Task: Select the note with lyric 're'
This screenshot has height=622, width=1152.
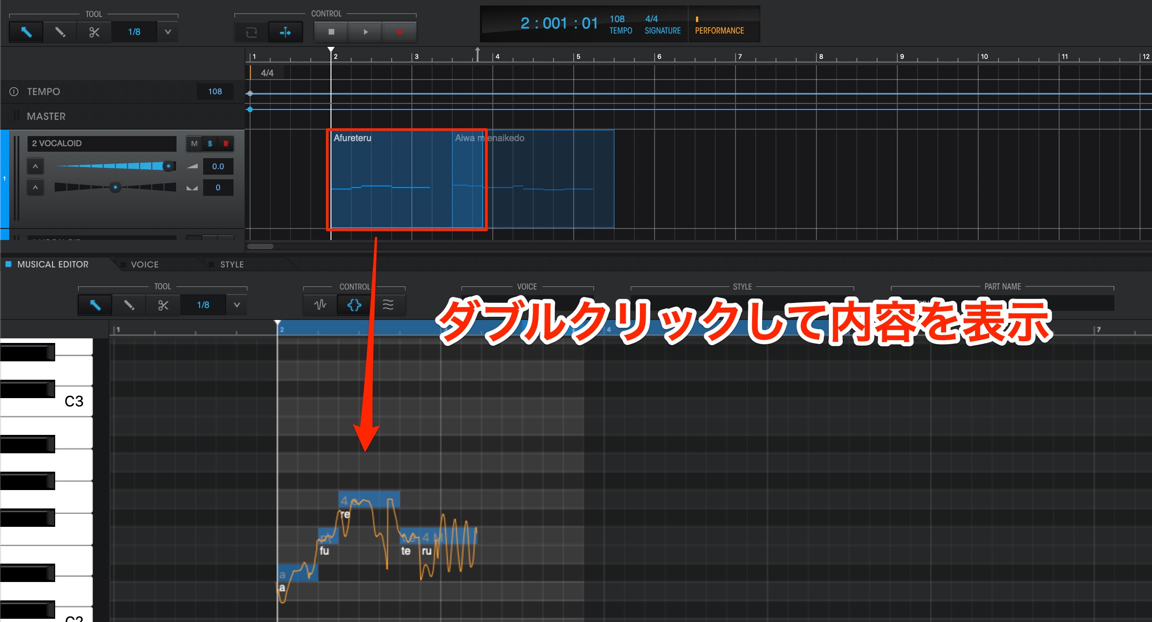Action: [369, 499]
